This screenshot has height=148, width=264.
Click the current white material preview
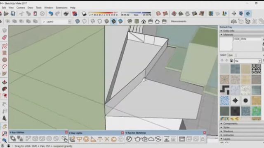226,44
